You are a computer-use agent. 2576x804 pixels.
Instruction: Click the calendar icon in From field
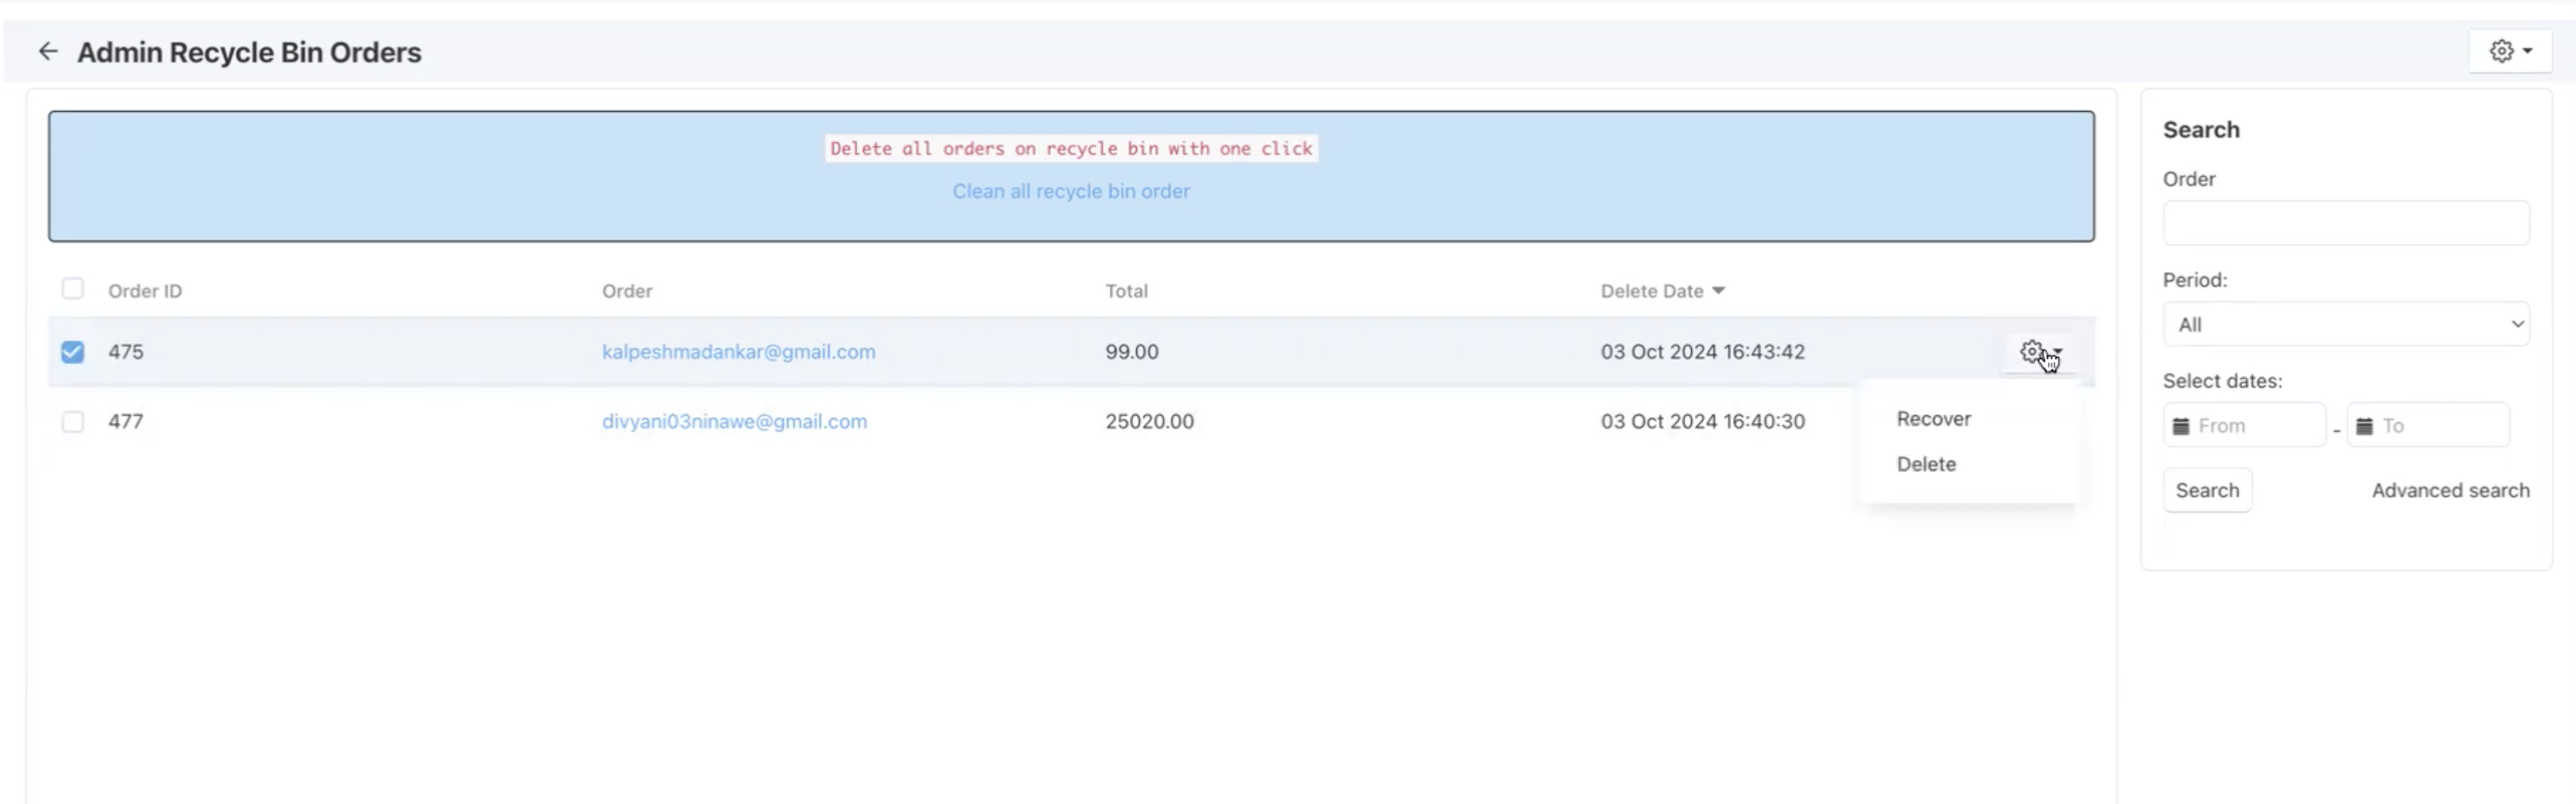2181,425
